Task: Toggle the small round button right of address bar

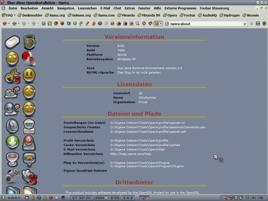Action: tap(251, 24)
